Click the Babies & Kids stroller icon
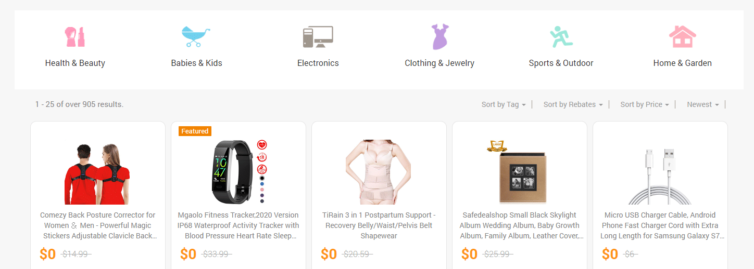This screenshot has width=754, height=269. tap(196, 37)
